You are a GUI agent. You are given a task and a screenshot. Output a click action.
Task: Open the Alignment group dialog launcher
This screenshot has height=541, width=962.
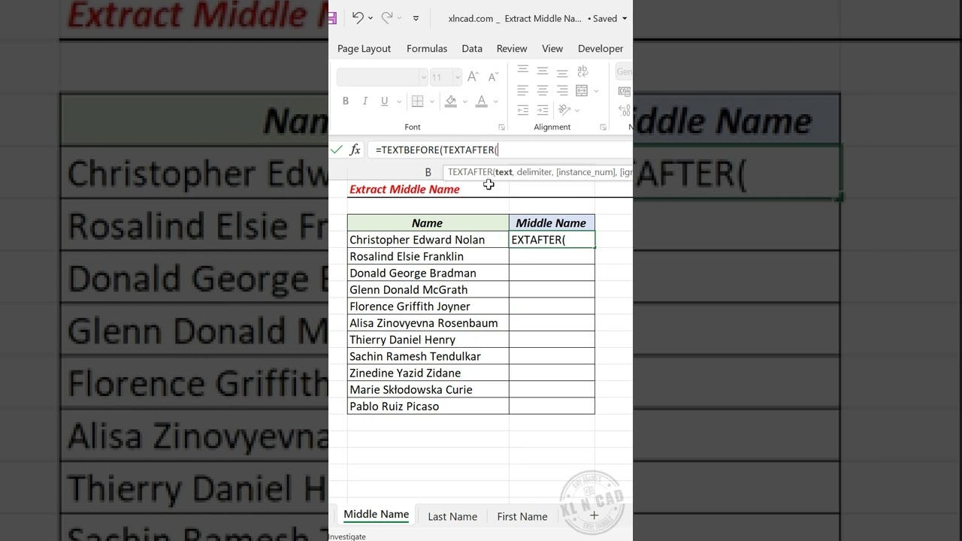pos(603,127)
